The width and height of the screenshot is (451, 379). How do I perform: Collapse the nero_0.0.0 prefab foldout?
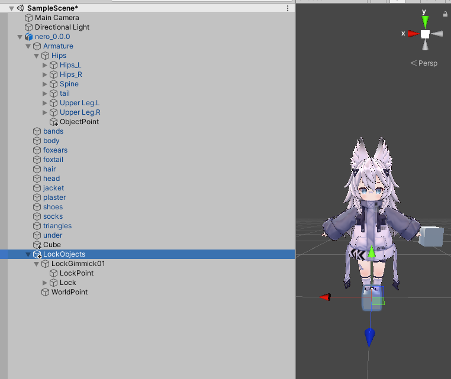point(20,37)
